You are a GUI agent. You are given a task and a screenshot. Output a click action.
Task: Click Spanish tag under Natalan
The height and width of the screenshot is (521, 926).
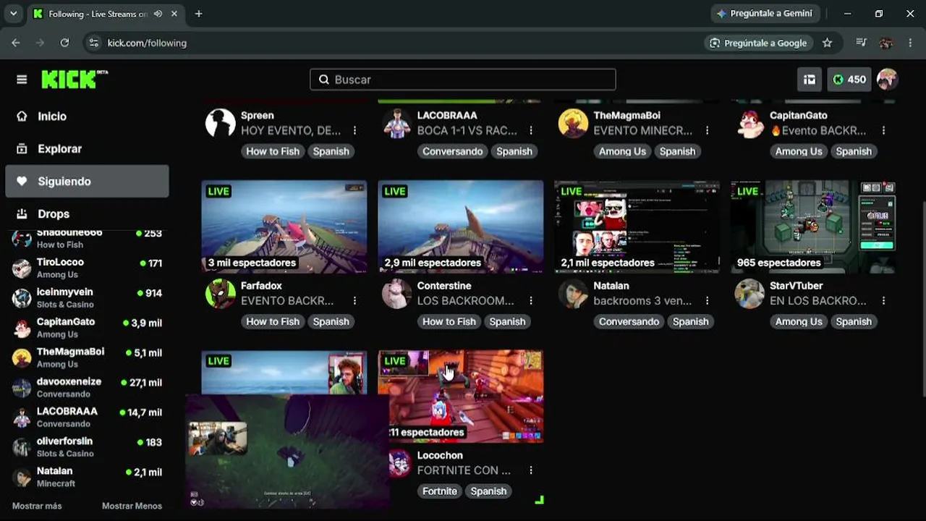[x=690, y=321]
